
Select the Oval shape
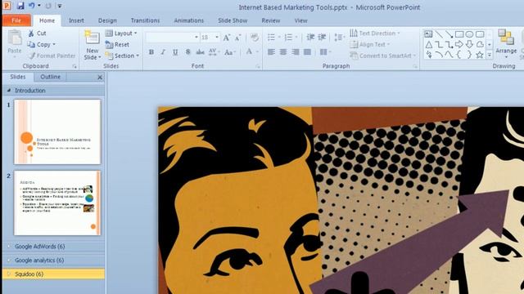pos(469,34)
